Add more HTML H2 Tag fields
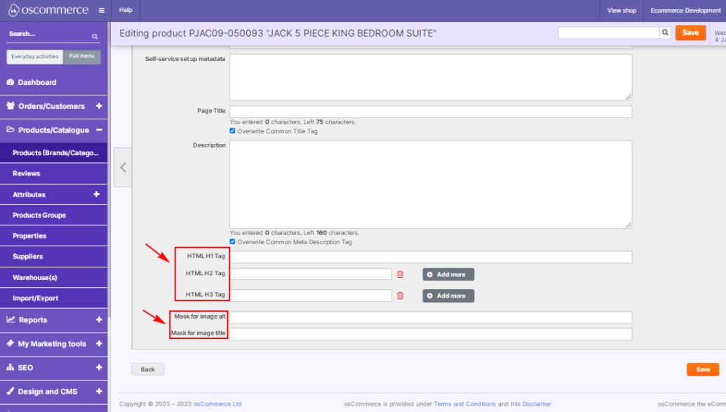This screenshot has height=412, width=726. 448,274
